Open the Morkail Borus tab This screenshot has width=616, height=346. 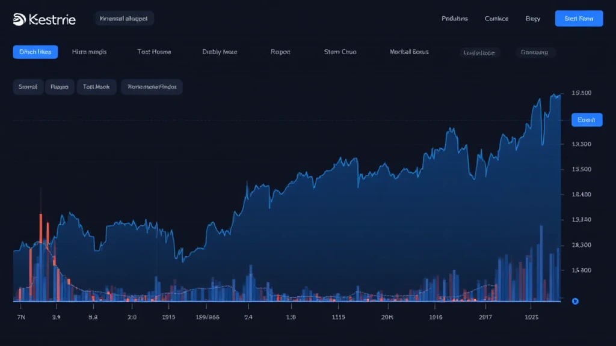click(409, 52)
